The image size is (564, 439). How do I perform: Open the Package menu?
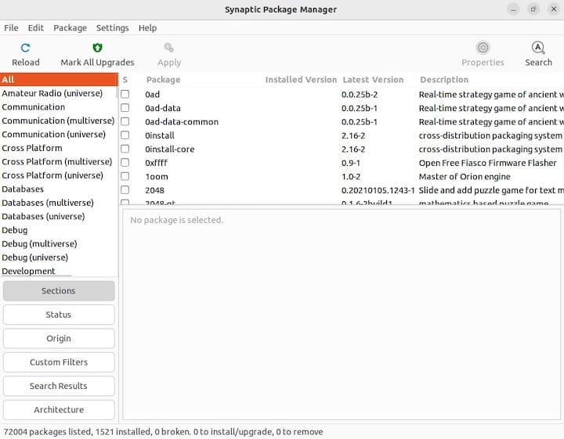pos(70,27)
